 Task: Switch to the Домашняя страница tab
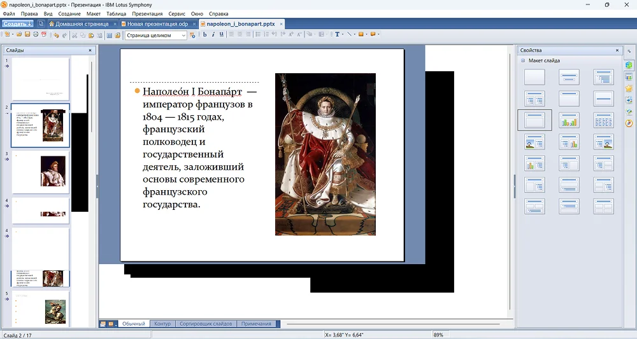coord(82,24)
